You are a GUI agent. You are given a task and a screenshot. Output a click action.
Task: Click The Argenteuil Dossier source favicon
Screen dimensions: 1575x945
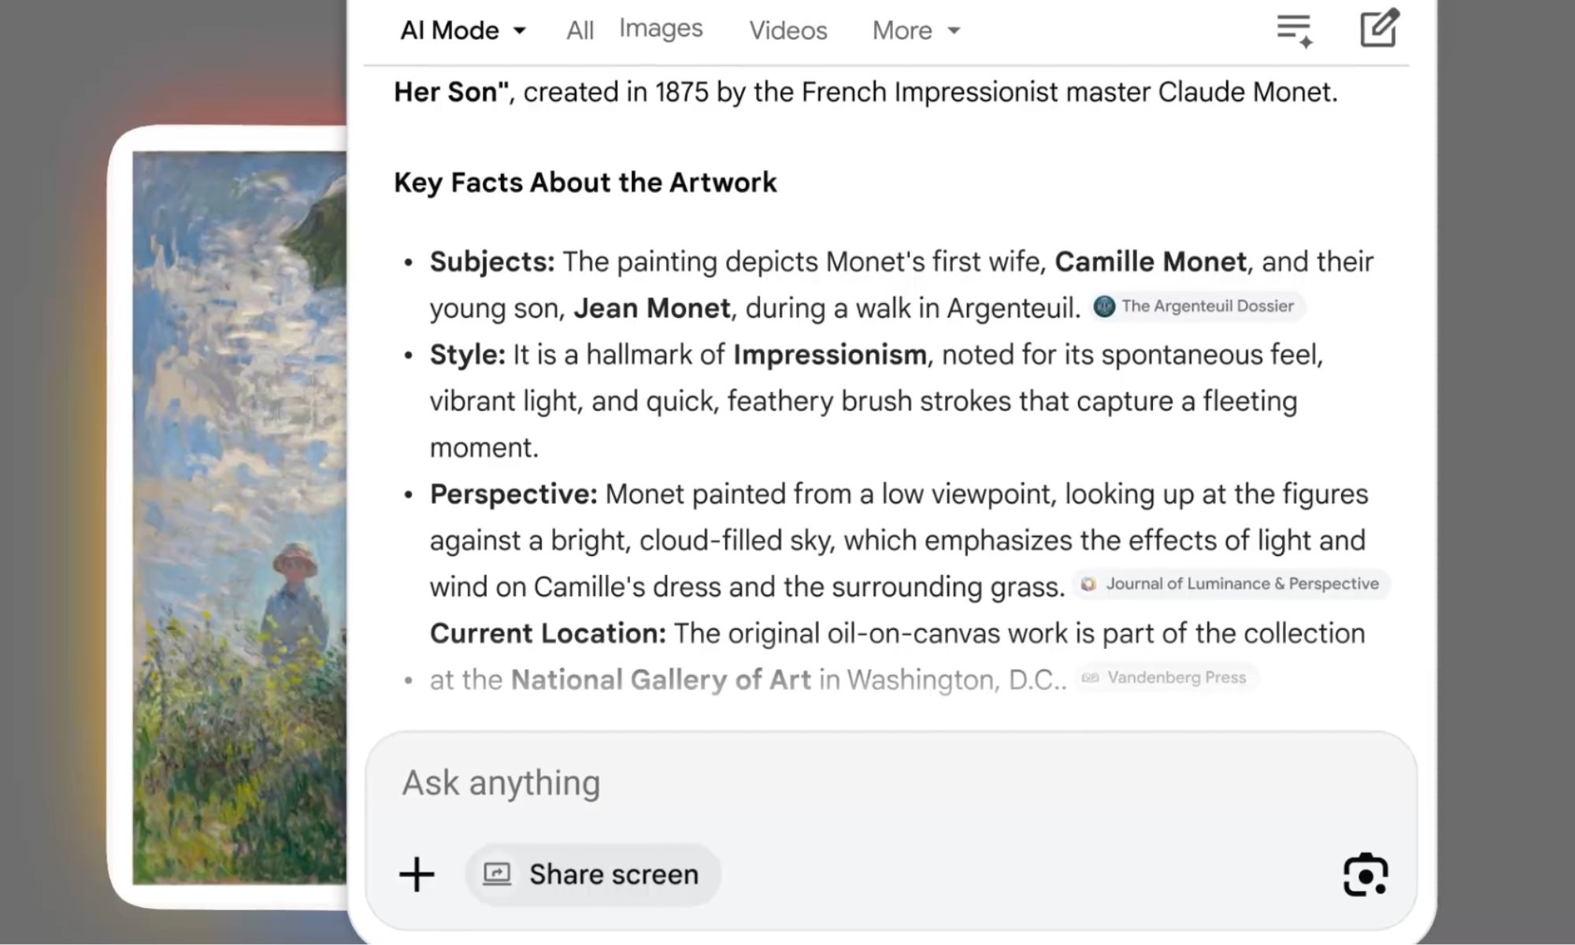1103,306
